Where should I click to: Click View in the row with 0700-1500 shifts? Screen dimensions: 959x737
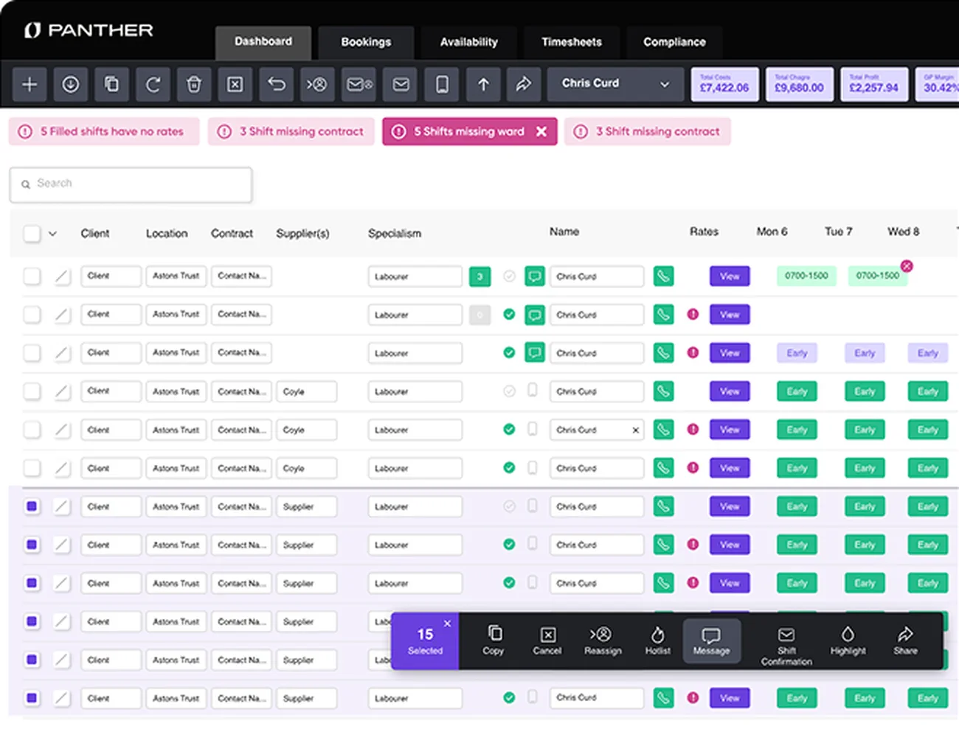[x=730, y=276]
